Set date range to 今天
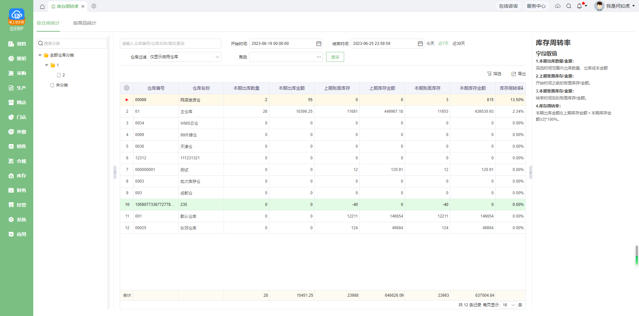Image resolution: width=639 pixels, height=316 pixels. click(x=430, y=44)
